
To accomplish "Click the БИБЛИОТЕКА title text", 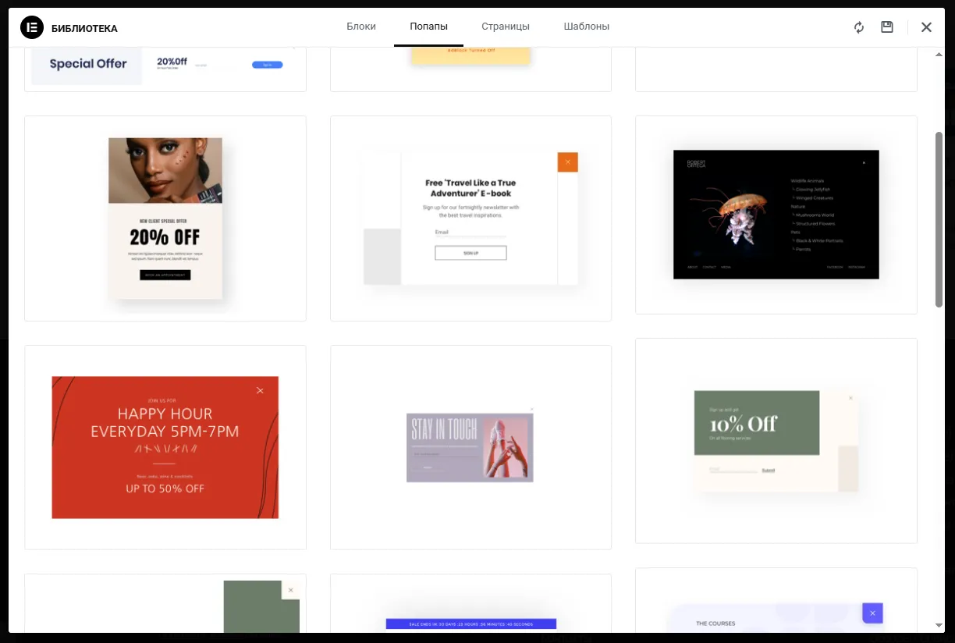I will pyautogui.click(x=84, y=29).
